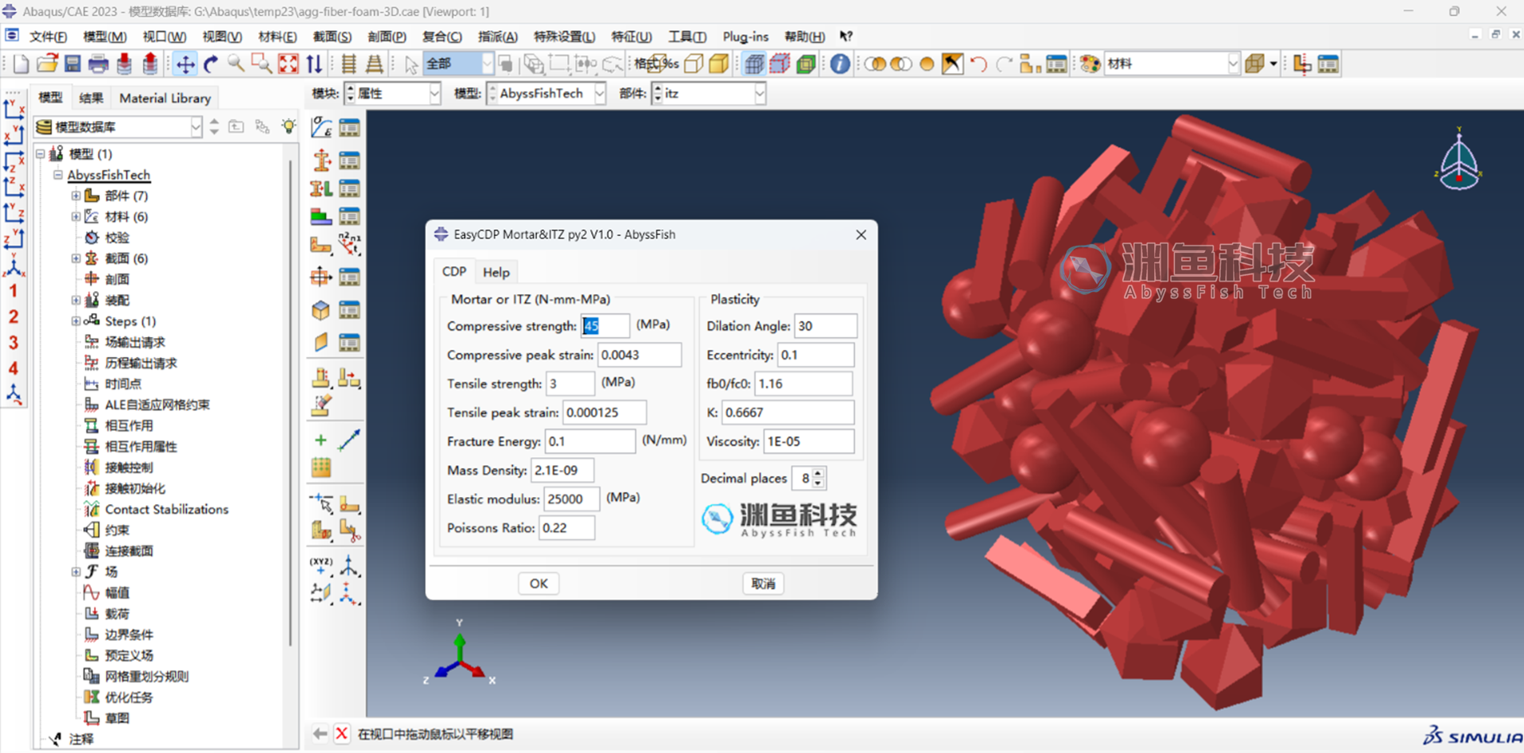Screen dimensions: 1524x753
Task: Click the Create Section tool icon
Action: click(321, 160)
